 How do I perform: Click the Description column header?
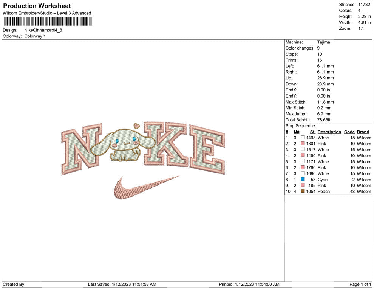(329, 132)
